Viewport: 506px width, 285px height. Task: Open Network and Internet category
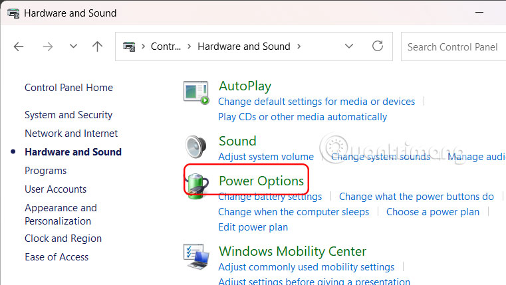point(71,134)
